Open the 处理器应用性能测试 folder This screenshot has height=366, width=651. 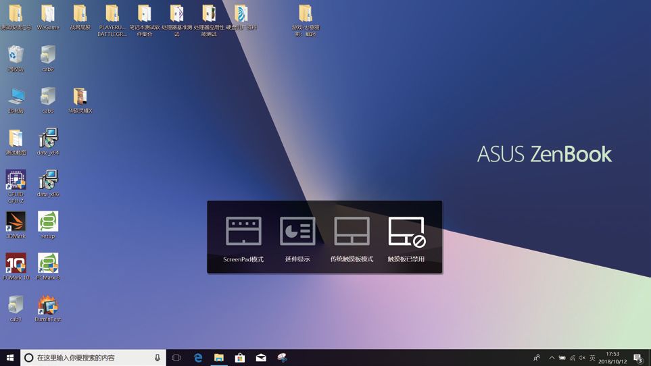(209, 21)
